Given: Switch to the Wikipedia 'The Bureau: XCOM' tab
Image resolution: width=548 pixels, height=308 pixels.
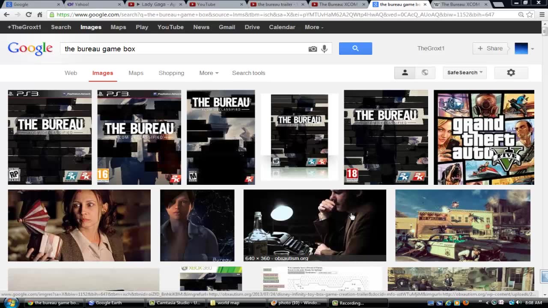Looking at the screenshot, I should click(460, 4).
